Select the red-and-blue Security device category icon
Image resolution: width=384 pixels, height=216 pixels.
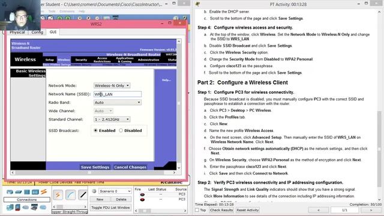pos(17,208)
